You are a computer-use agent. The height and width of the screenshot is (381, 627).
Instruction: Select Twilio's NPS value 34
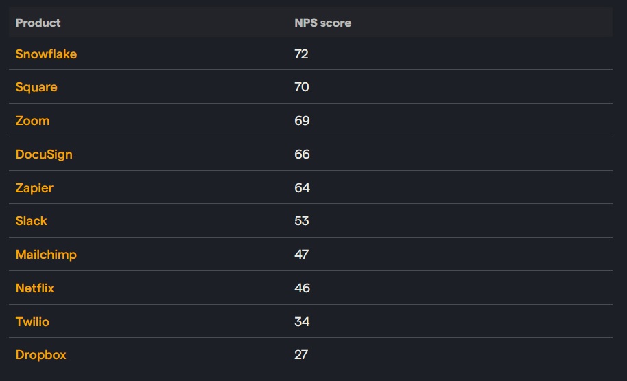coord(302,321)
